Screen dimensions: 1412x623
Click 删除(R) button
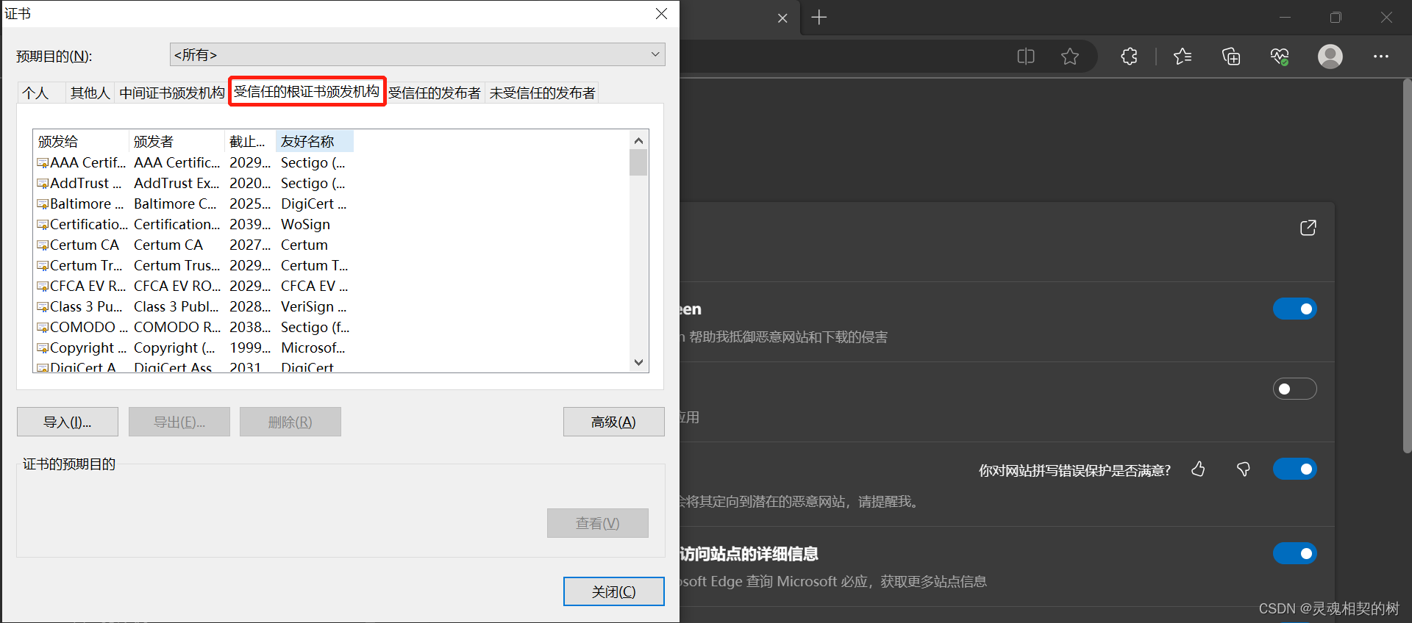[290, 422]
